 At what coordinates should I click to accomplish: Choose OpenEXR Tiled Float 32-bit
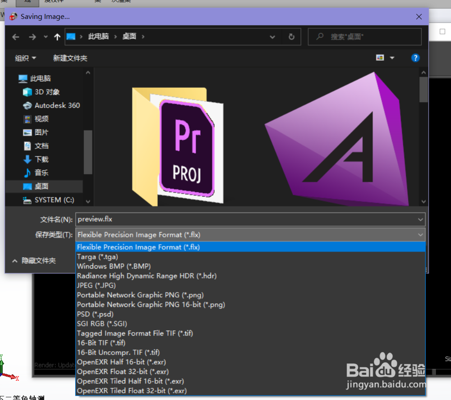tap(250, 391)
